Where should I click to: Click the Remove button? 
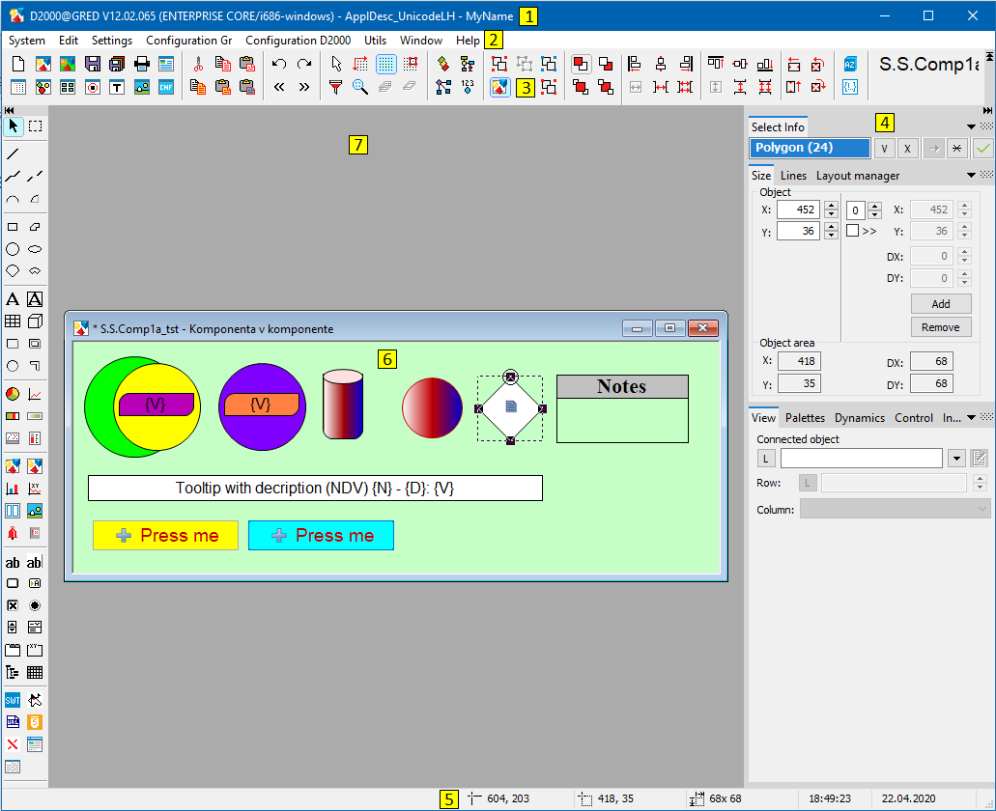(940, 327)
